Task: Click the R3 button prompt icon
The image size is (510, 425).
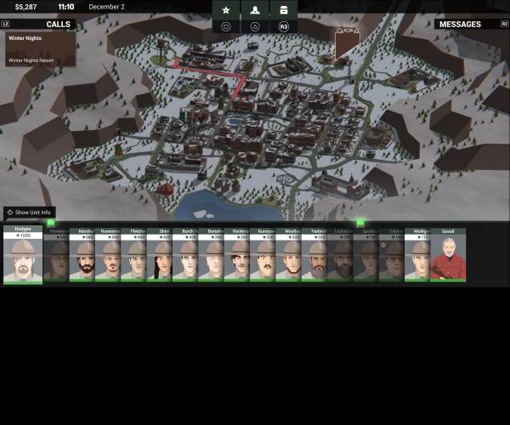Action: click(x=284, y=26)
